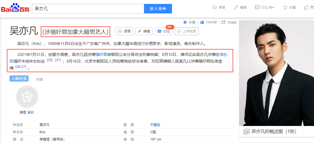Screen dimensions: 314x143
Task: Like the entry via thumbs-up 114769
Action: [208, 22]
